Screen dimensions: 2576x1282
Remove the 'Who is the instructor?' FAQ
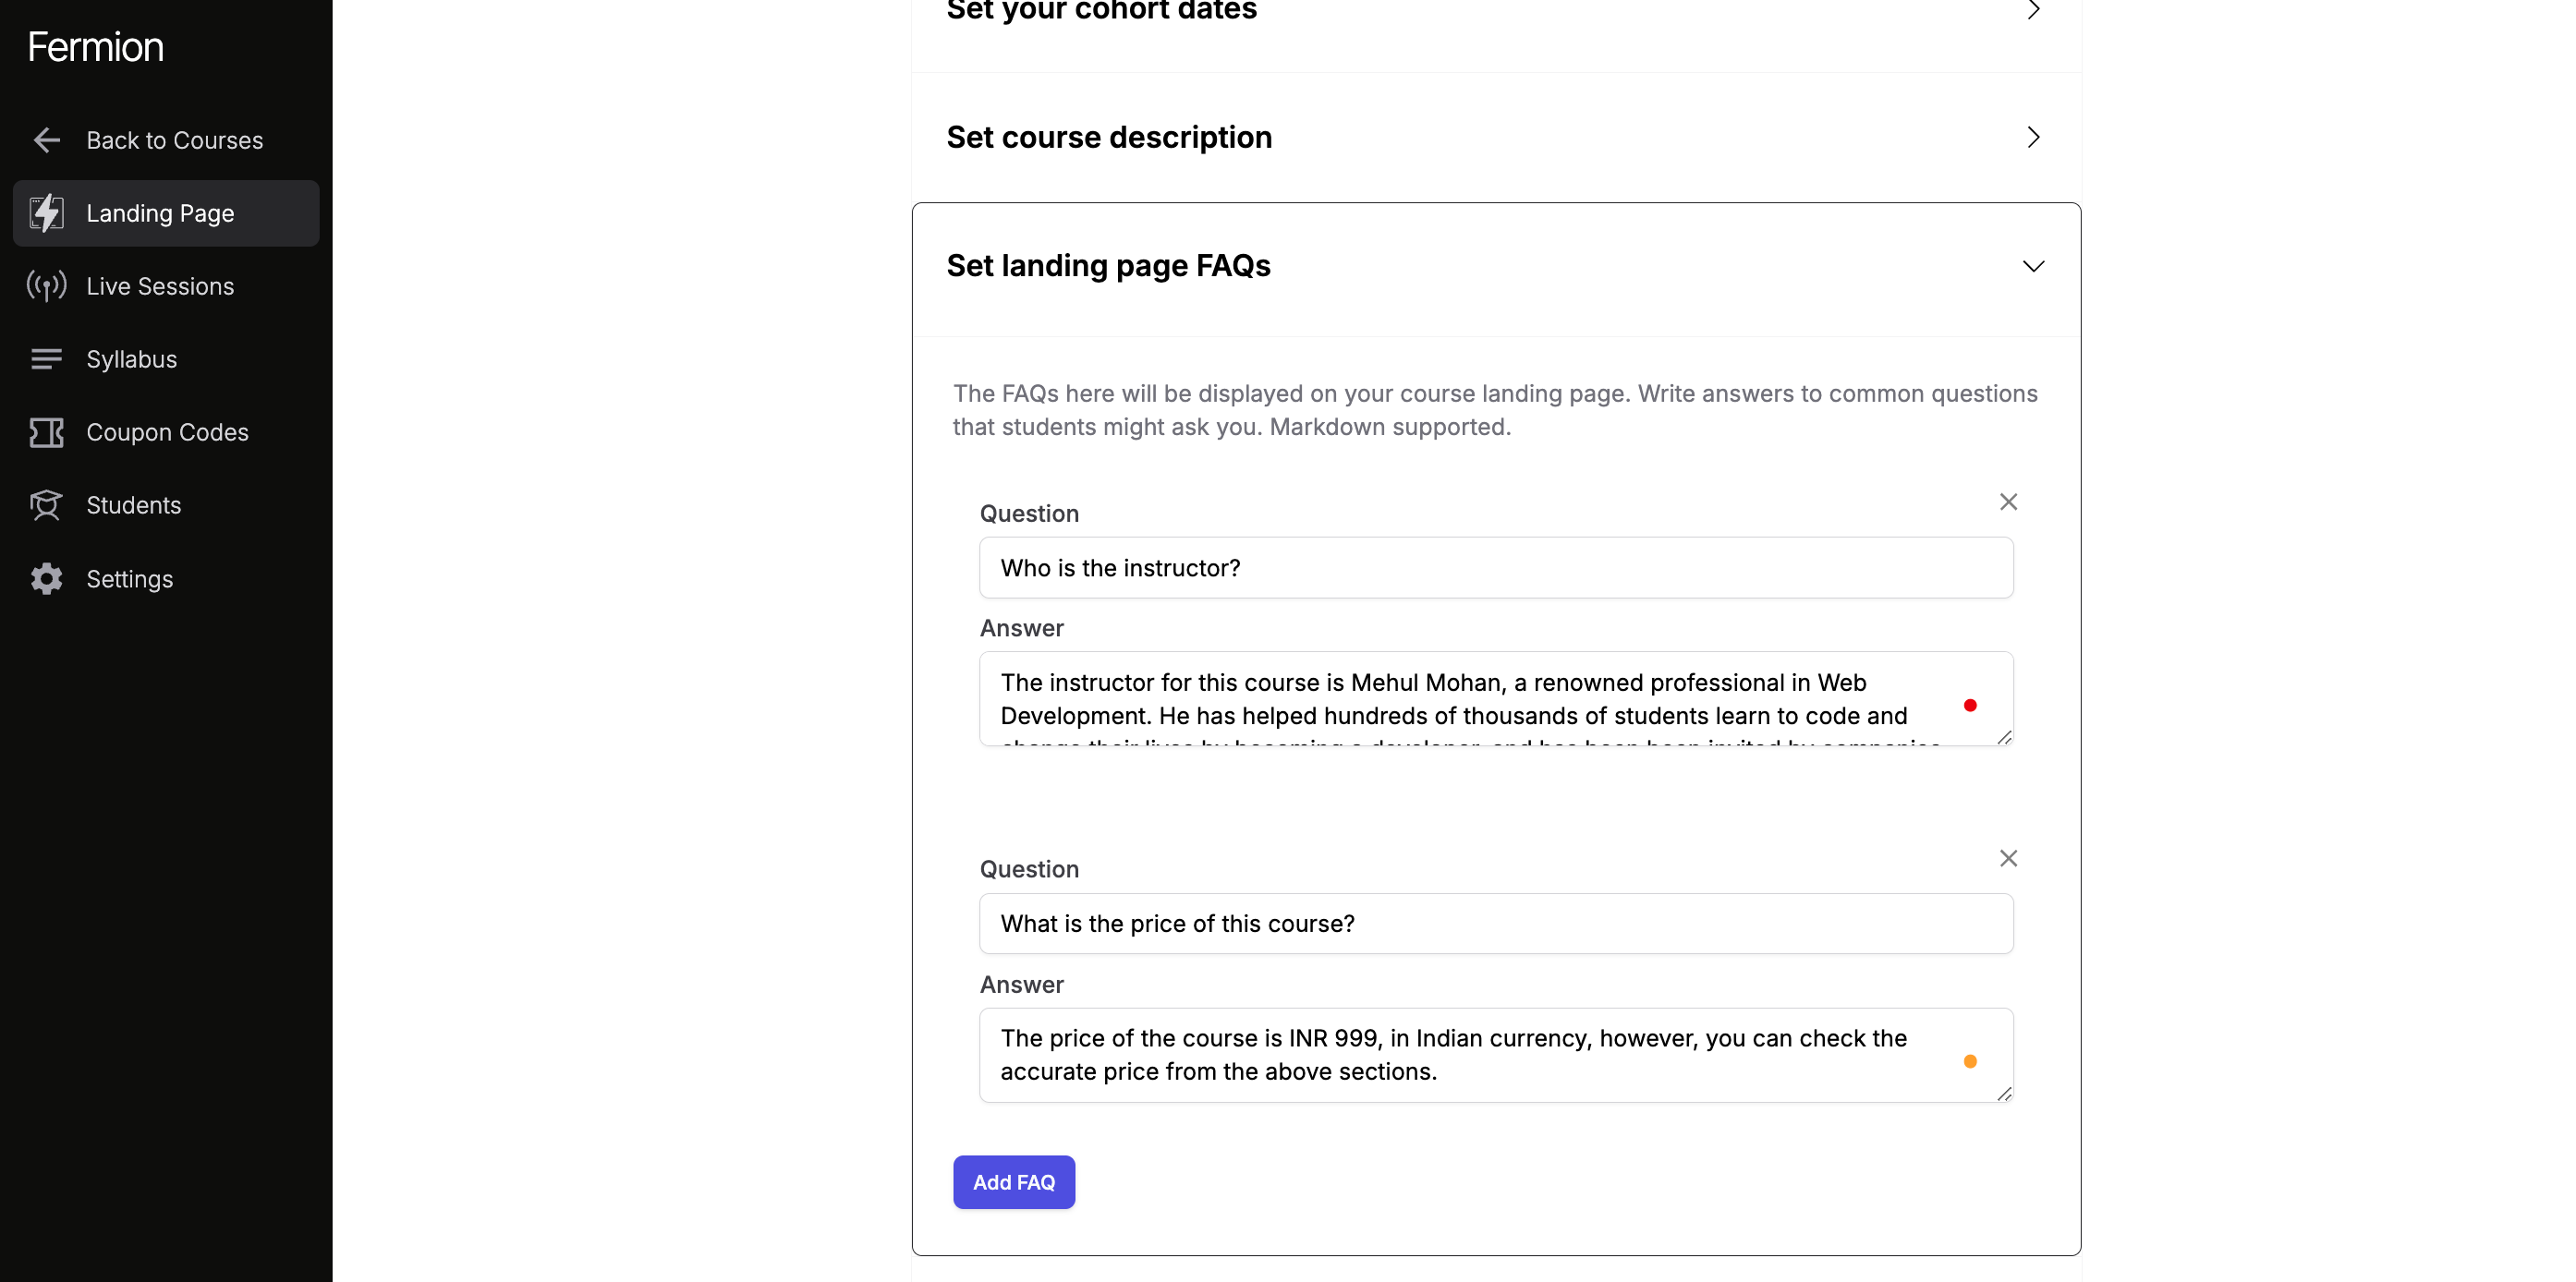[2008, 502]
